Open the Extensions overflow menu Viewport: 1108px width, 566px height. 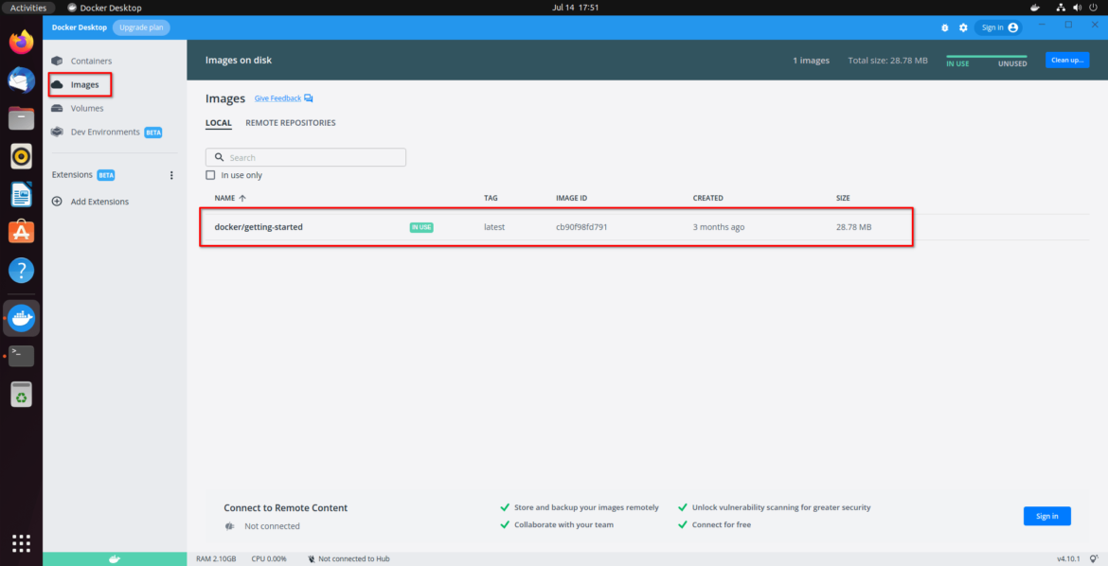pyautogui.click(x=171, y=174)
